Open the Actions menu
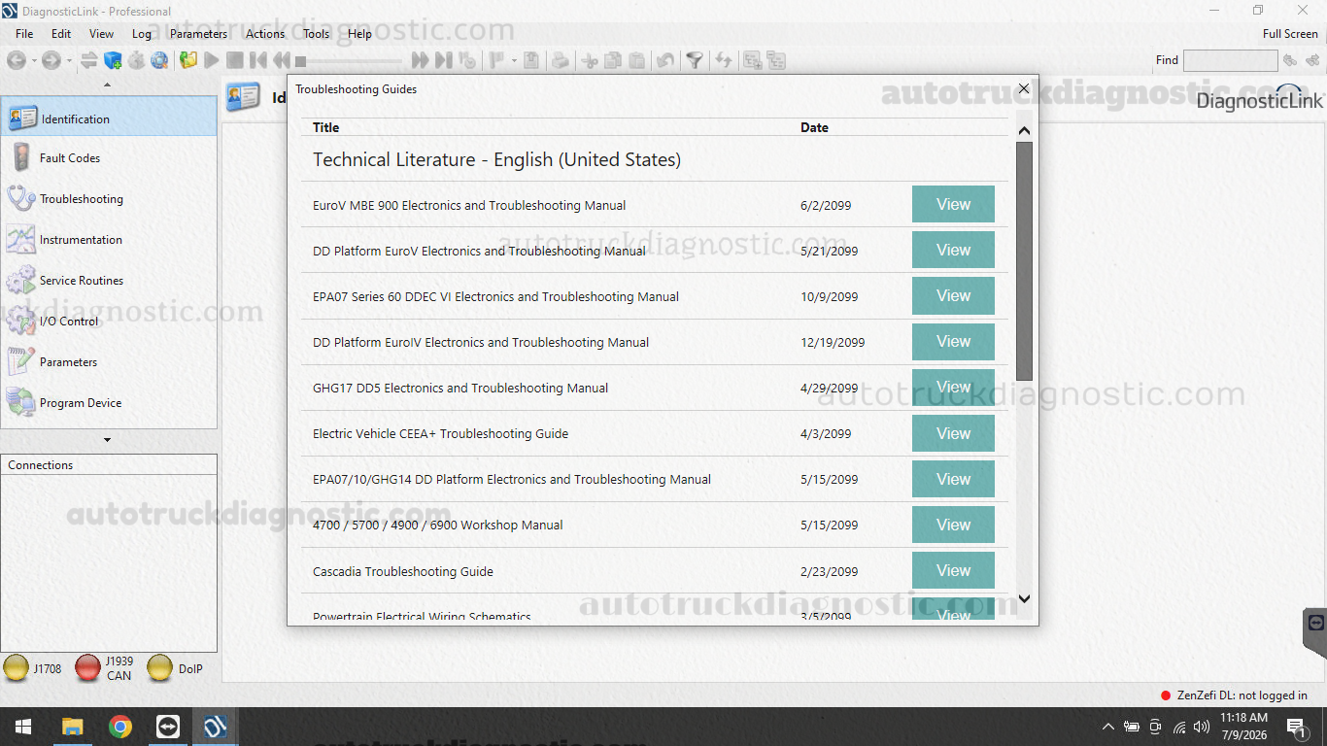The height and width of the screenshot is (746, 1327). tap(265, 33)
